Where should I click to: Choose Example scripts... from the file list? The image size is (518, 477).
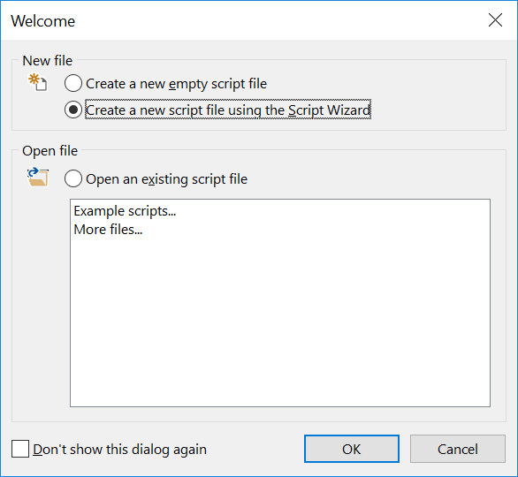point(125,211)
